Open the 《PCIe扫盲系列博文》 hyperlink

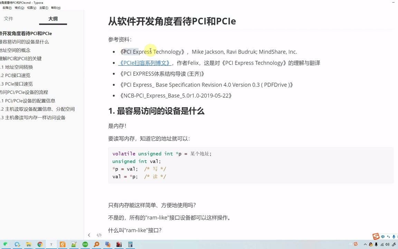pos(144,63)
